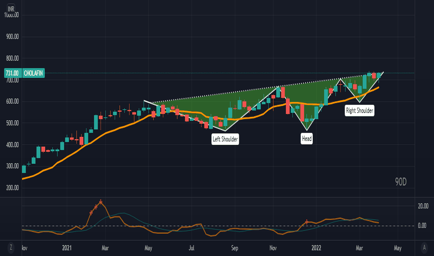Viewport: 434px width, 256px height.
Task: Click the 400.00 price axis value
Action: click(13, 145)
